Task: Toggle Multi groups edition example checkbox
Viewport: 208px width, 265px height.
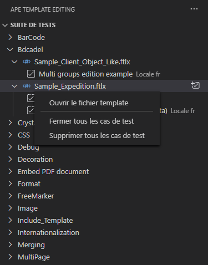Action: pos(31,74)
